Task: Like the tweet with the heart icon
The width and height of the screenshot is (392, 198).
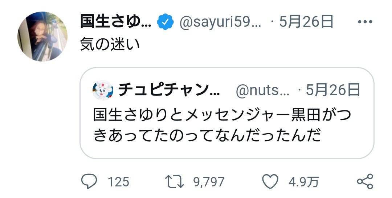Action: pos(270,181)
